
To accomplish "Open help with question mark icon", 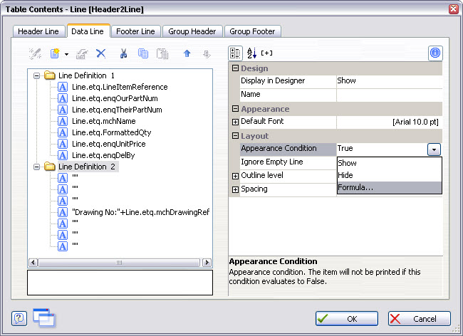I will click(x=19, y=319).
